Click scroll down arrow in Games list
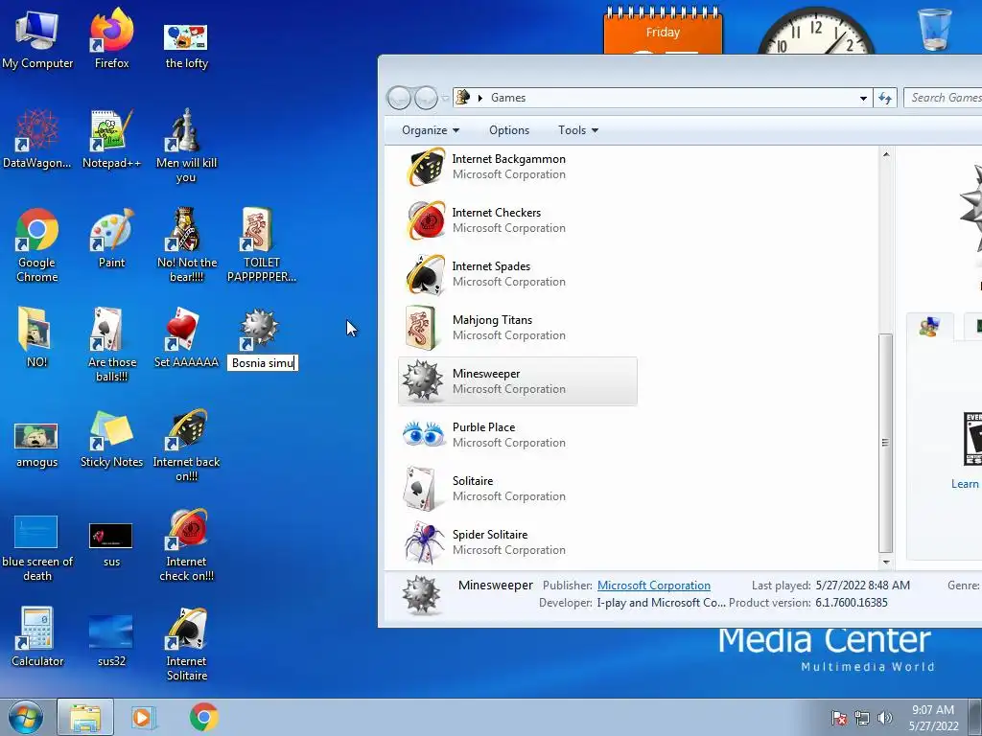The width and height of the screenshot is (982, 736). [x=885, y=562]
